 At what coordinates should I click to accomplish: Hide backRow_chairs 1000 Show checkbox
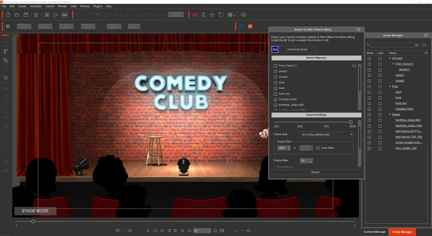(x=369, y=126)
